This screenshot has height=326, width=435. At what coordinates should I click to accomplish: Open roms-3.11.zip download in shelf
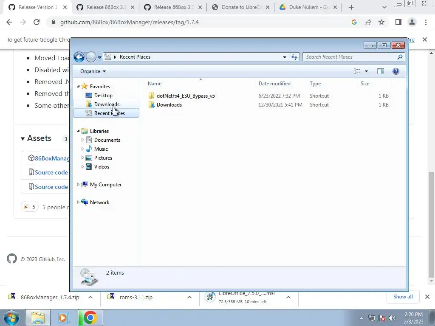(x=136, y=298)
